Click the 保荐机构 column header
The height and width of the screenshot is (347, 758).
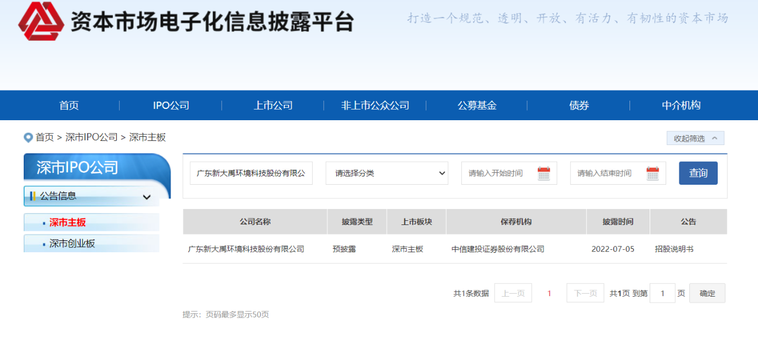pos(516,221)
